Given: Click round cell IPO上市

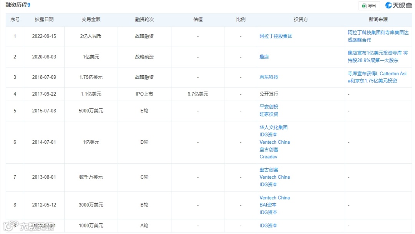Looking at the screenshot, I should 144,94.
